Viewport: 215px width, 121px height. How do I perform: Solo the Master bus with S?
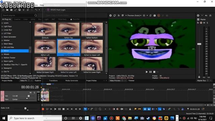[x=207, y=23]
